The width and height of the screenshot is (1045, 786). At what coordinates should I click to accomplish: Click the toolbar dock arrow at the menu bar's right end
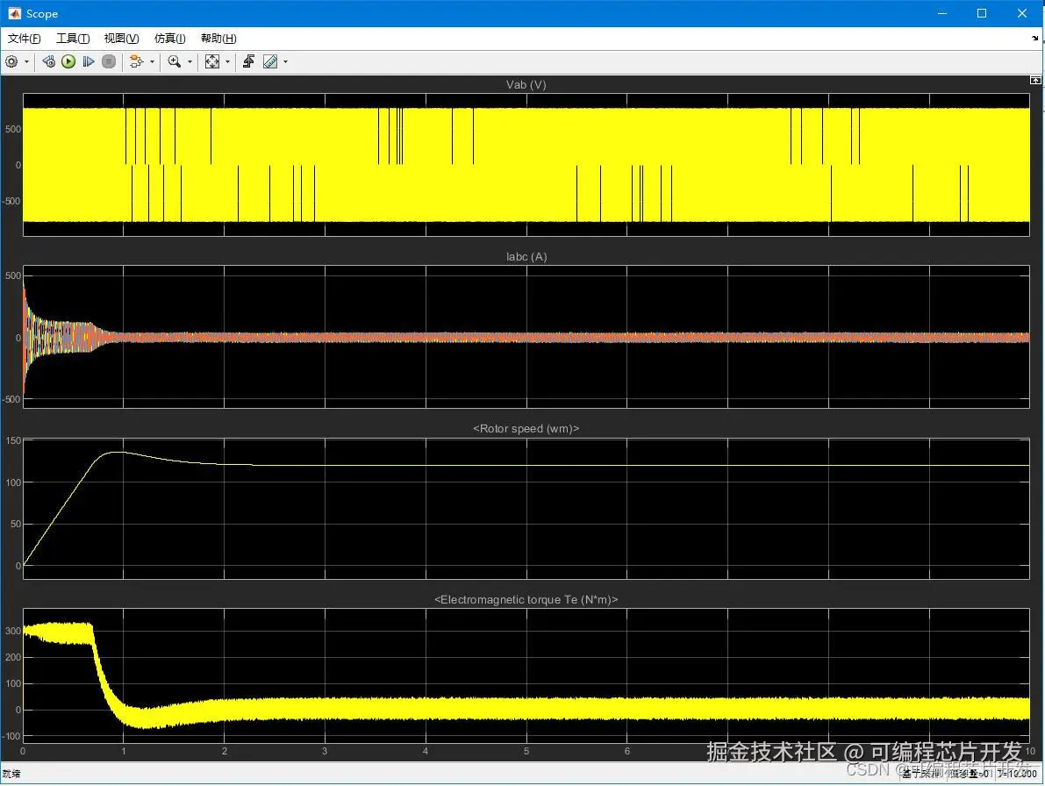pyautogui.click(x=1035, y=38)
